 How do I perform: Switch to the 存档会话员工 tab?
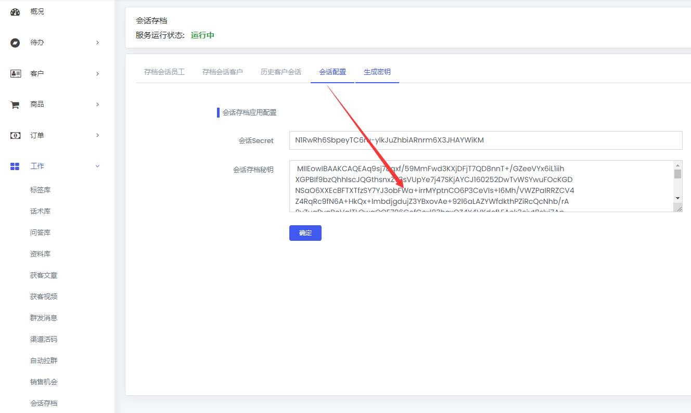164,72
